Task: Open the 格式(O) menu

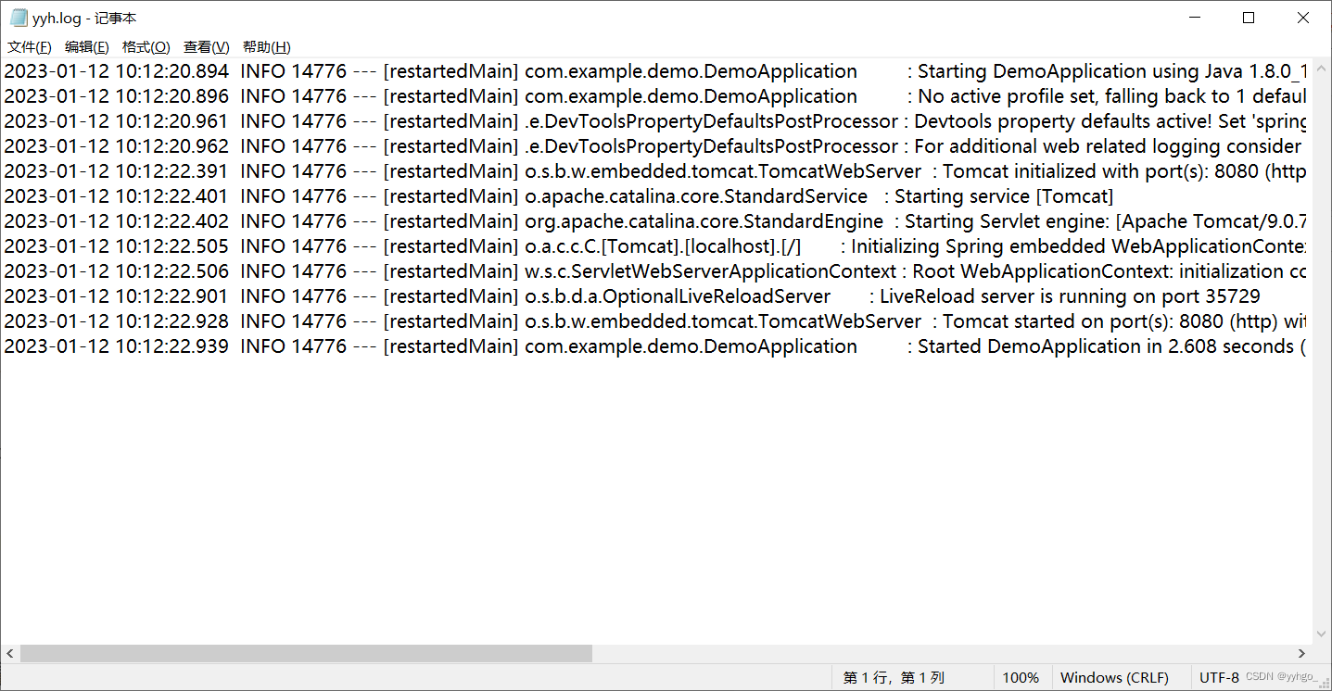Action: click(x=146, y=47)
